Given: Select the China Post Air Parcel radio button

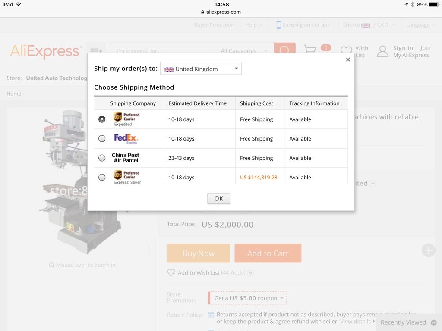Looking at the screenshot, I should (x=102, y=158).
